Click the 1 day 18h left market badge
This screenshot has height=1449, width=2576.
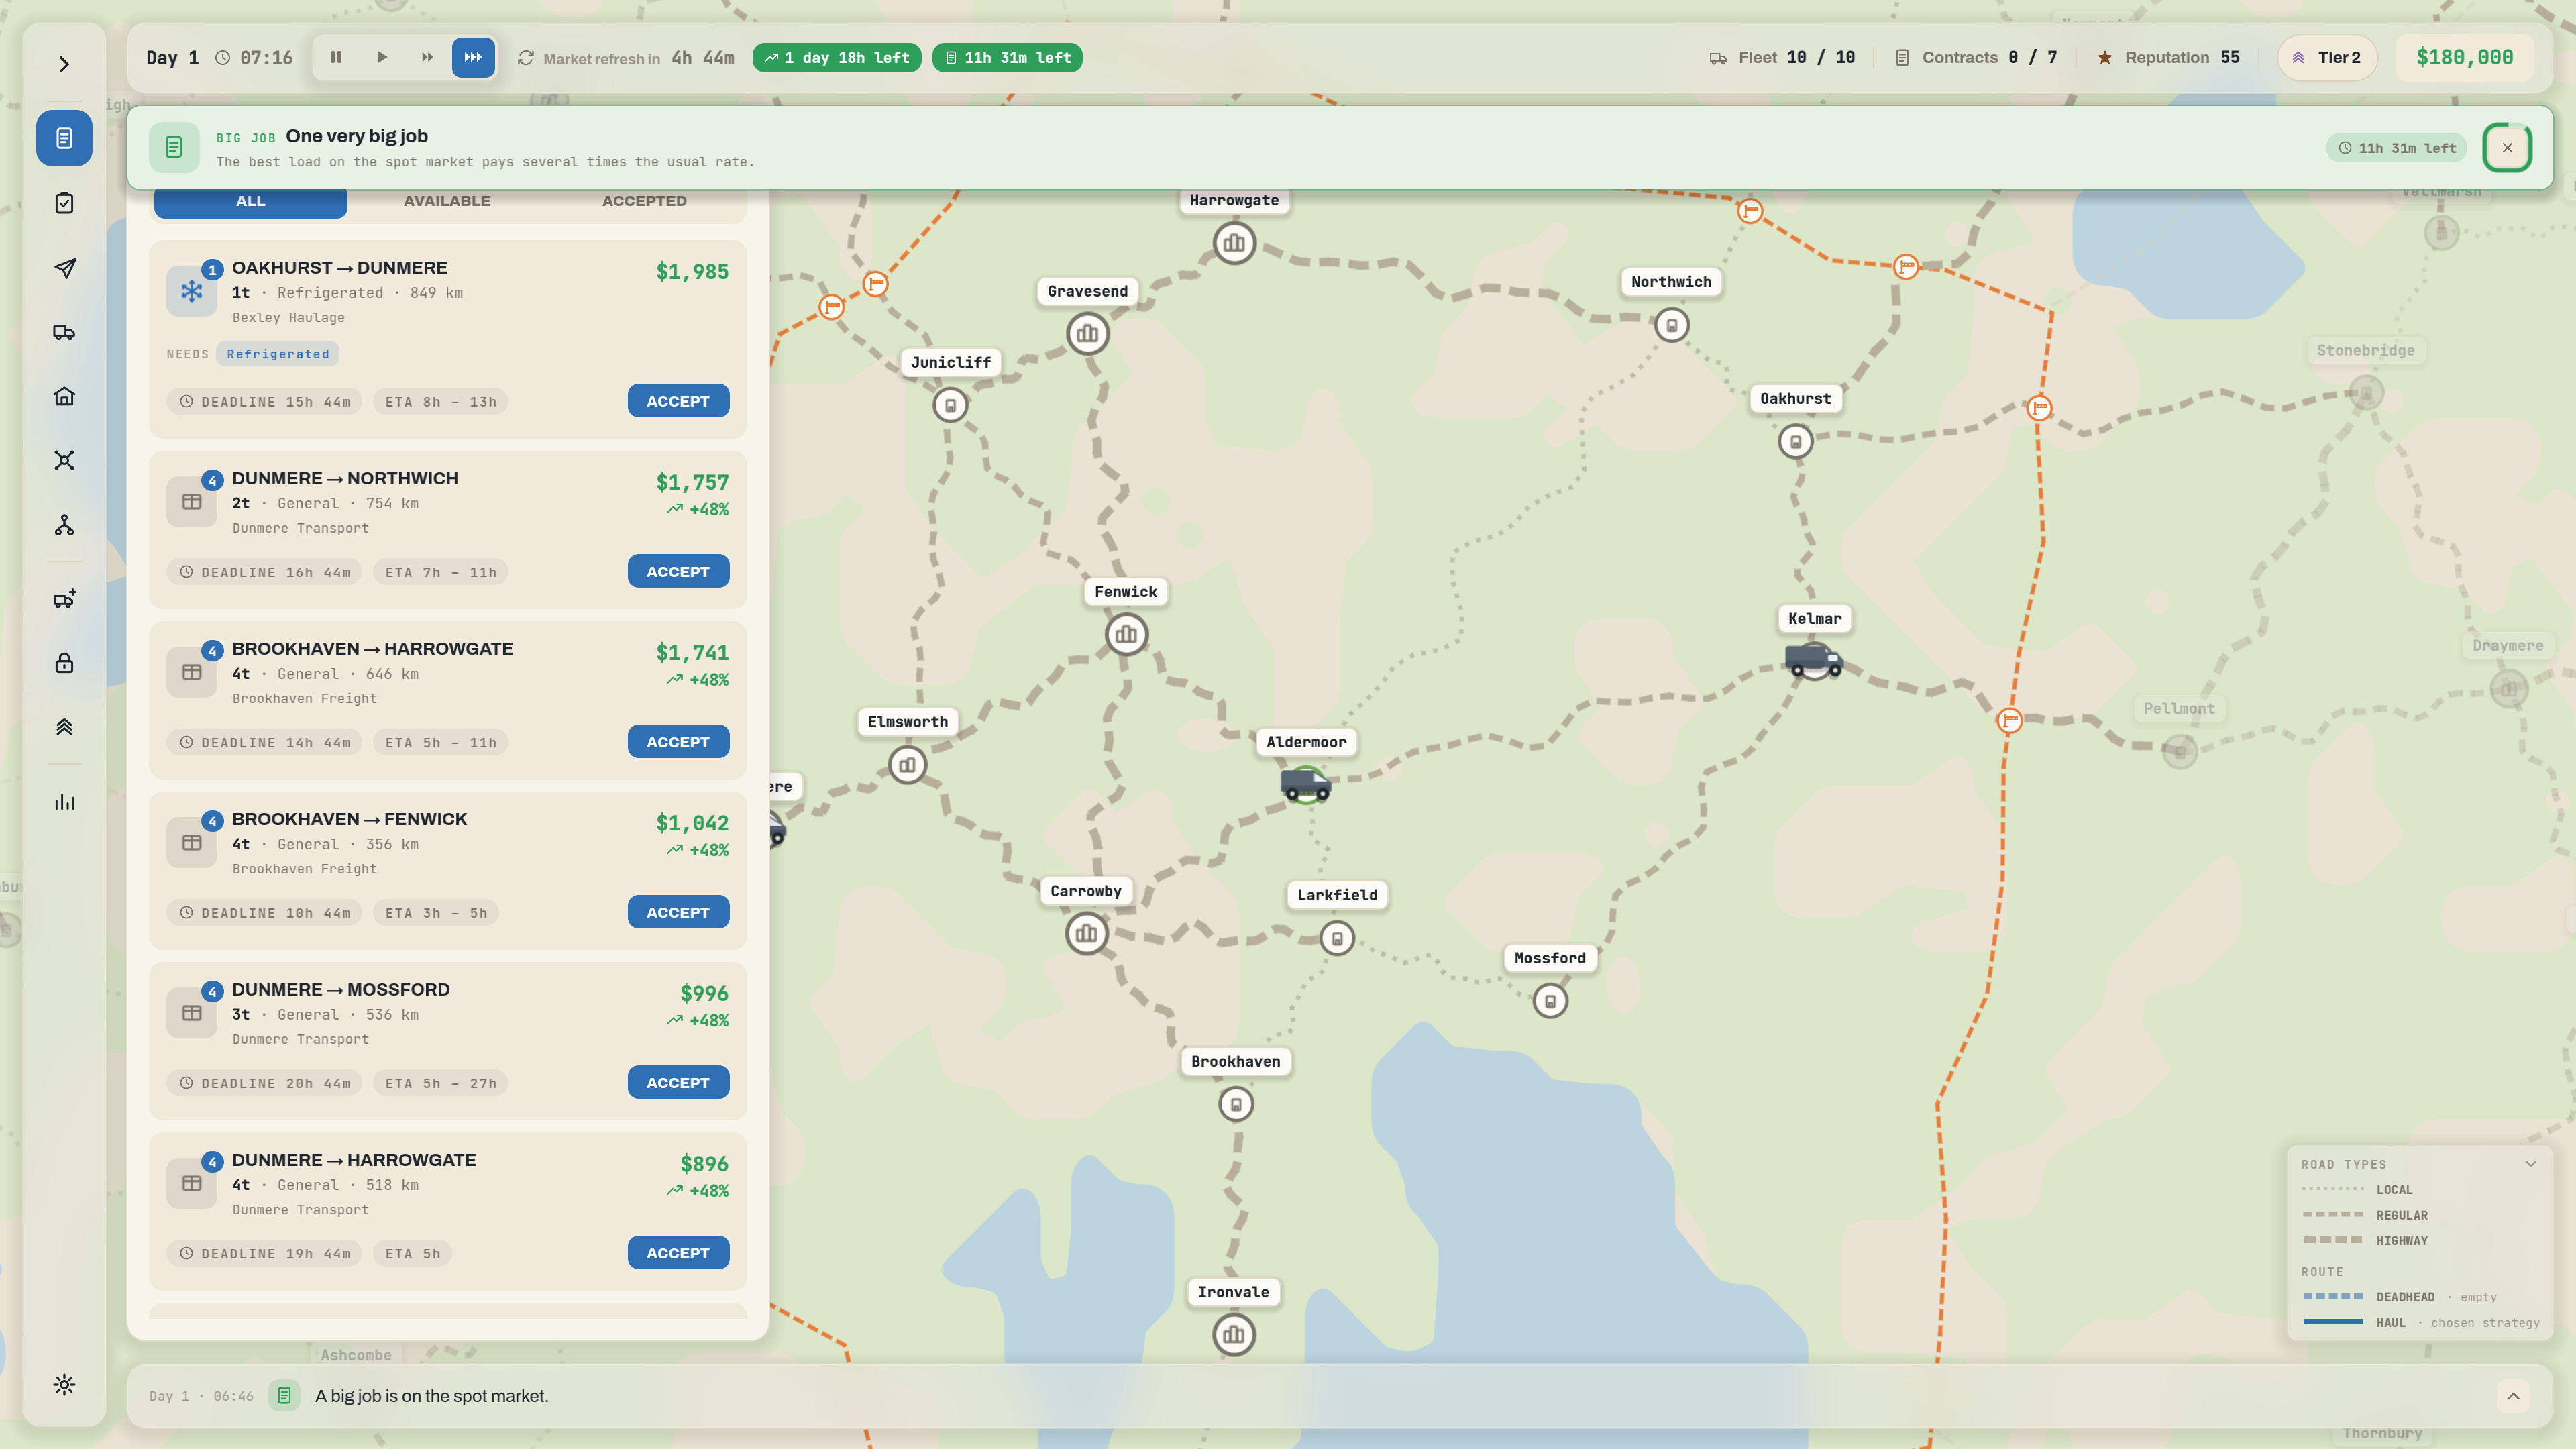837,58
